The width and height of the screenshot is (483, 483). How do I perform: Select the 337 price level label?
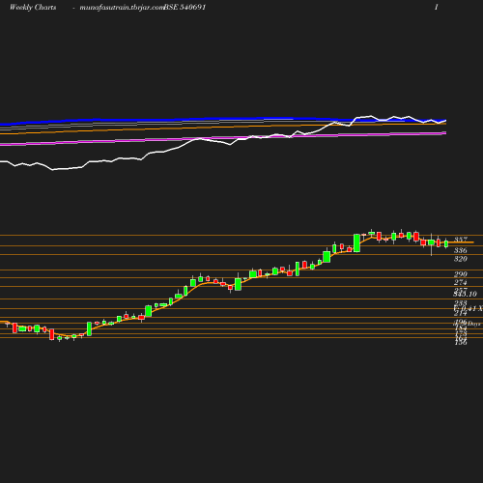click(x=461, y=240)
